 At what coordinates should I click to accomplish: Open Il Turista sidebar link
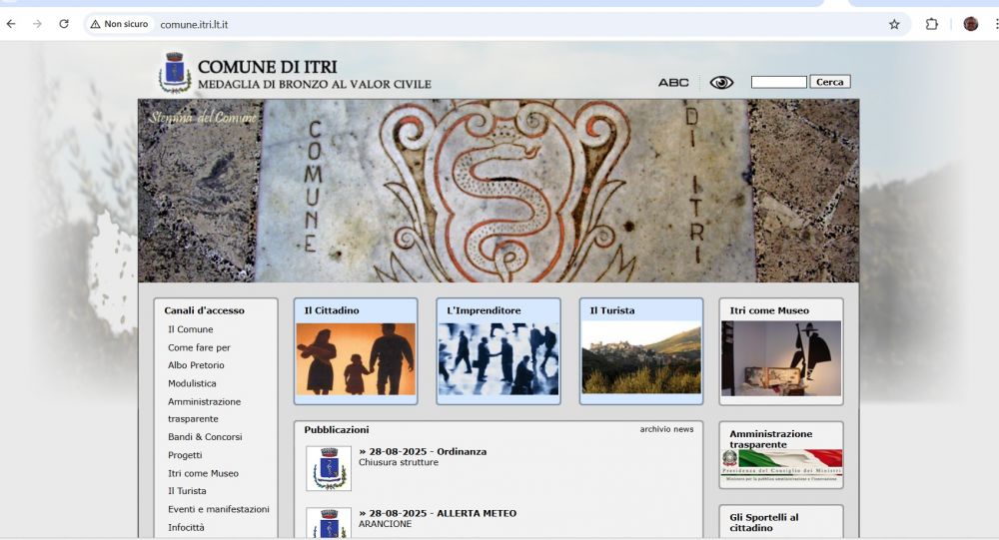[187, 491]
